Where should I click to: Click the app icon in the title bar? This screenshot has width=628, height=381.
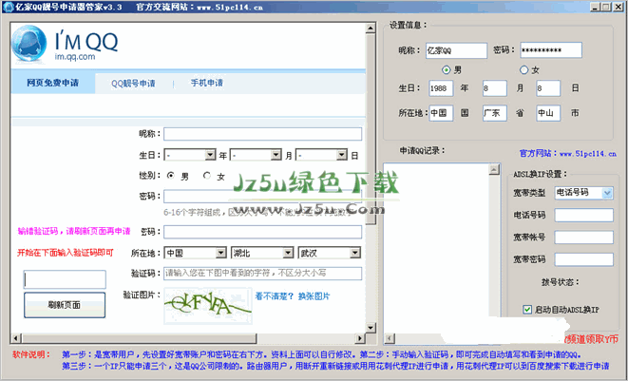click(x=8, y=7)
